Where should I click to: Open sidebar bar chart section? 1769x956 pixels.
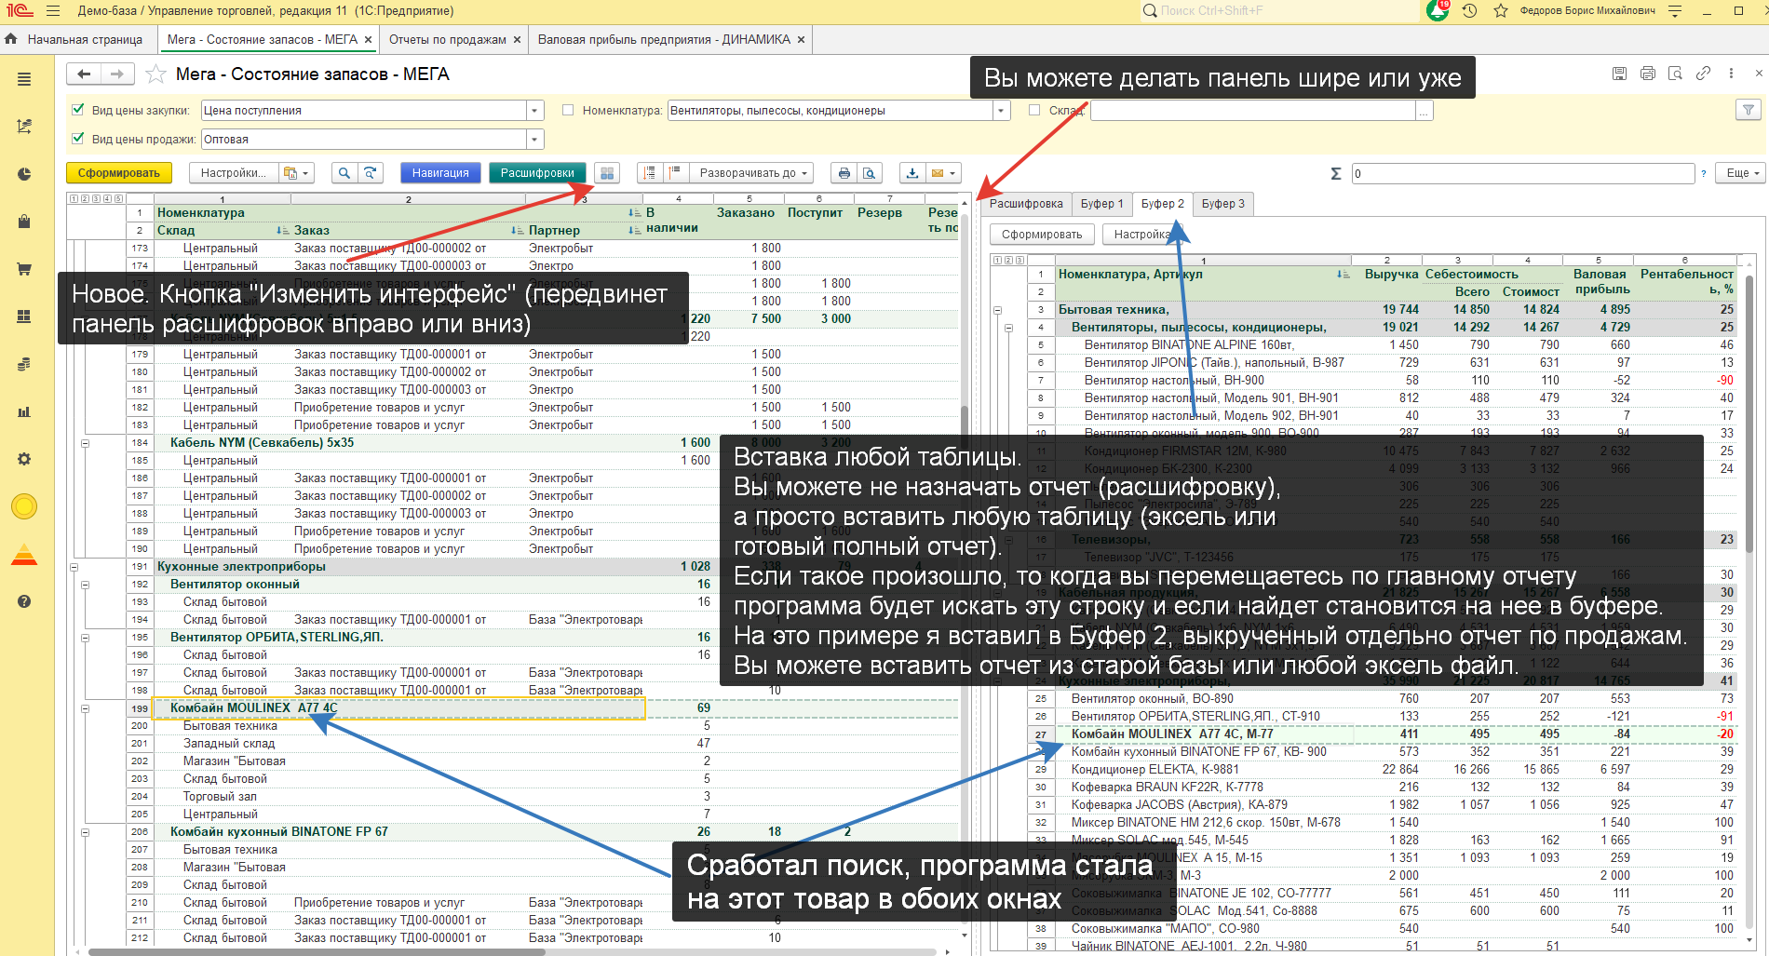[24, 411]
